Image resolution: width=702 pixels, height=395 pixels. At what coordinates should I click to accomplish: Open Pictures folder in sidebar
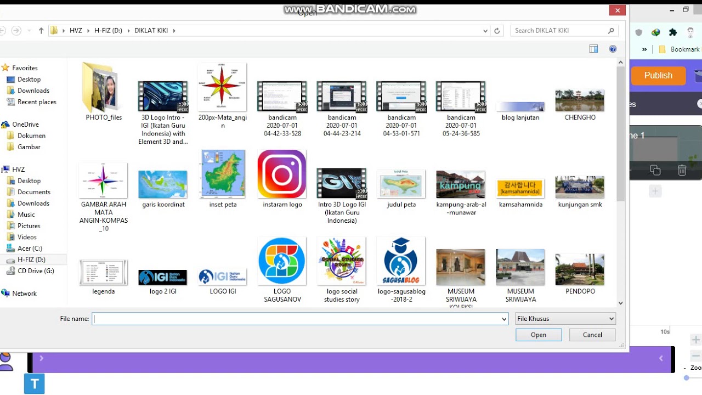pos(29,226)
